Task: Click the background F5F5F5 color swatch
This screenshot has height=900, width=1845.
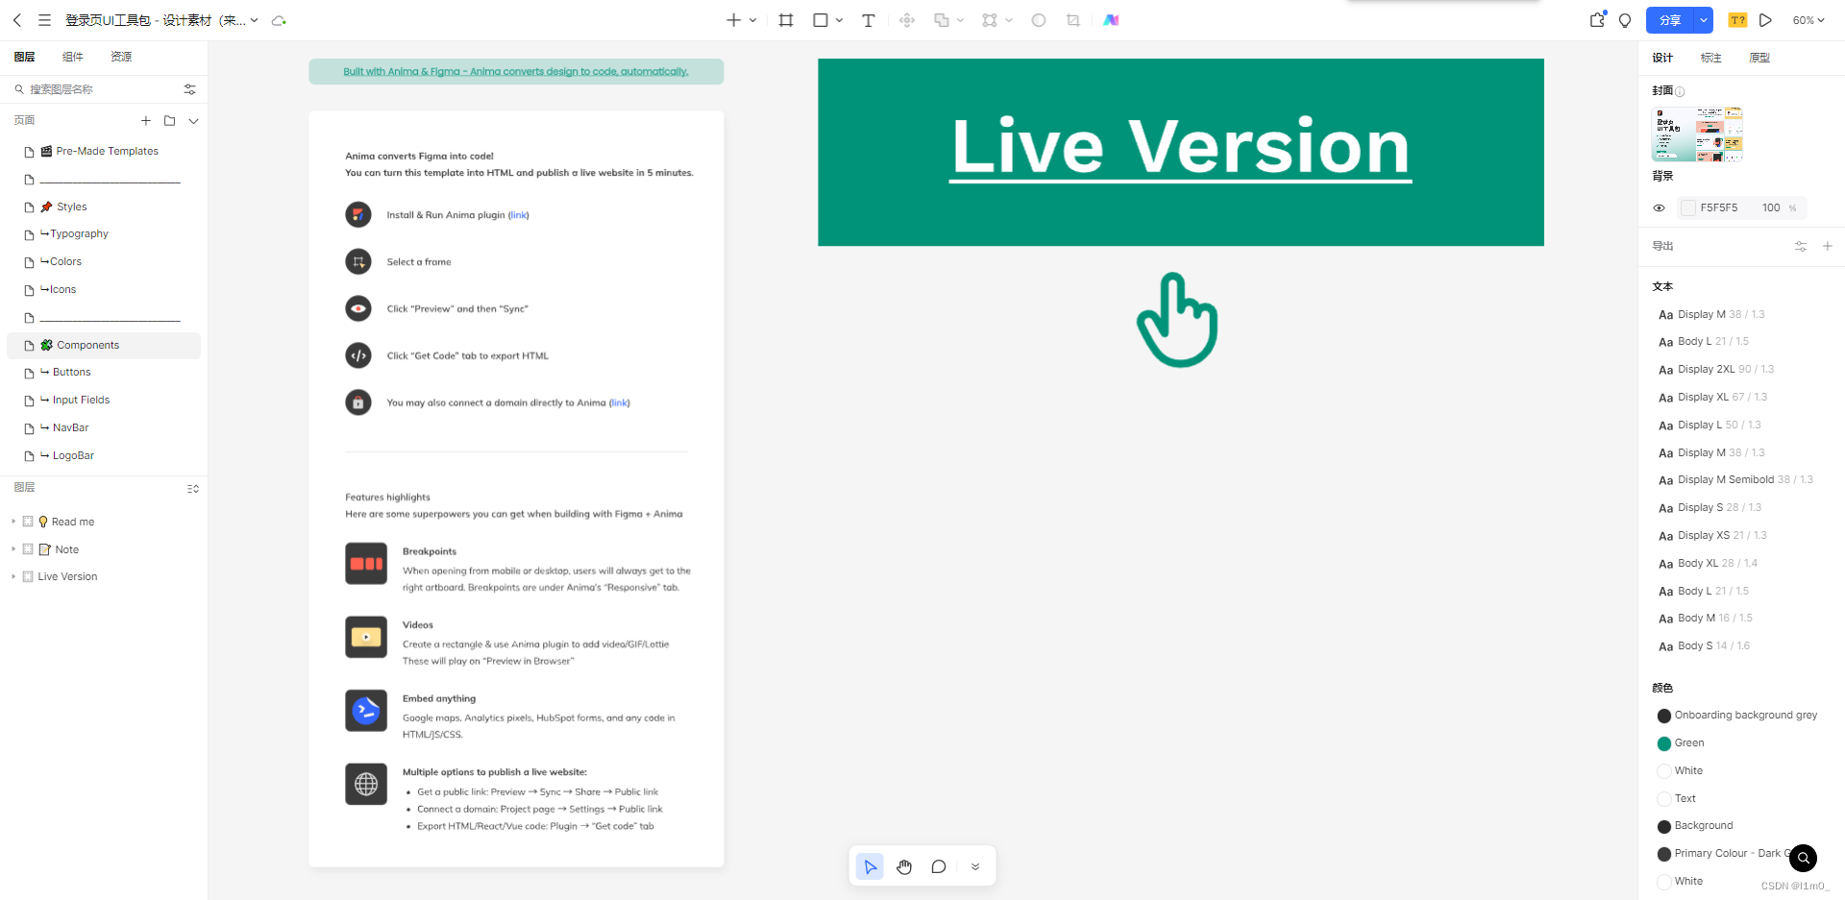Action: click(x=1688, y=208)
